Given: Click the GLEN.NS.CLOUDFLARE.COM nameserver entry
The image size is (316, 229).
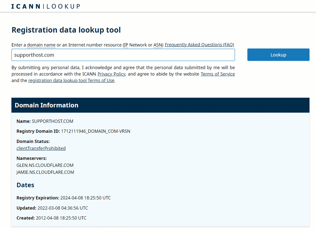Looking at the screenshot, I should click(45, 165).
